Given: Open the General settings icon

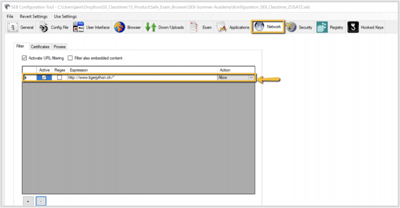Looking at the screenshot, I should tap(13, 27).
